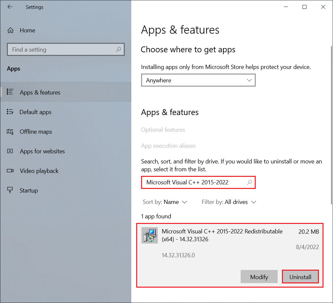Maximize the Settings window
333x303 pixels.
coord(305,7)
